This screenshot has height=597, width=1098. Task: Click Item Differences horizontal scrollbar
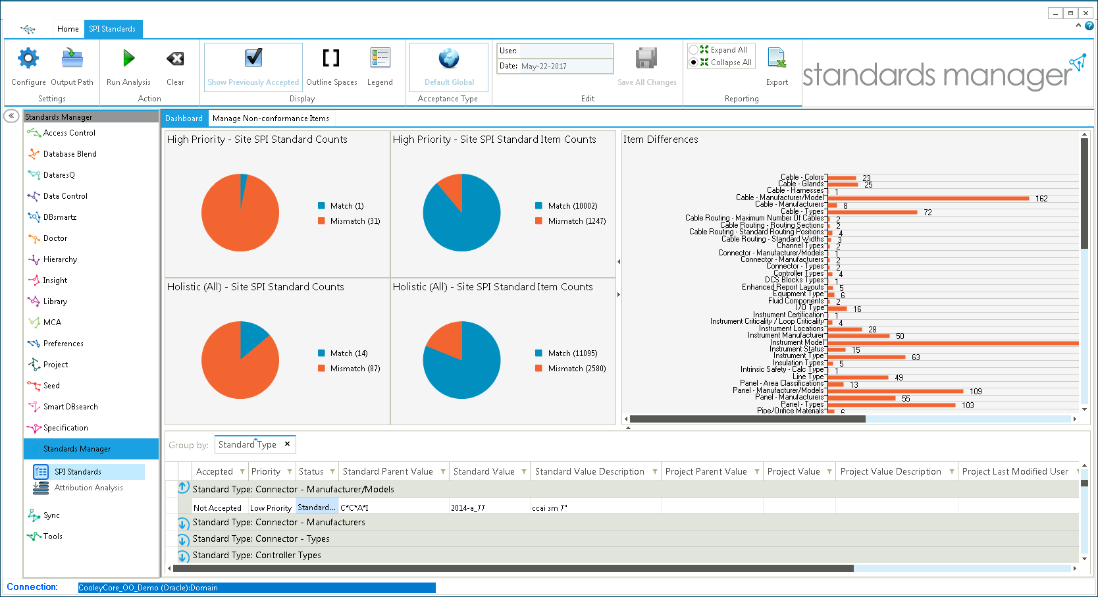coord(747,419)
